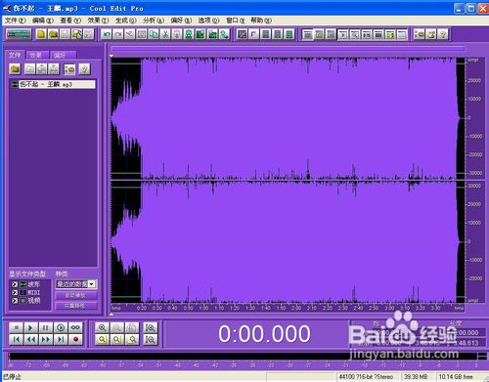The image size is (489, 382).
Task: Click the 10.14 GB free status entry
Action: [456, 377]
